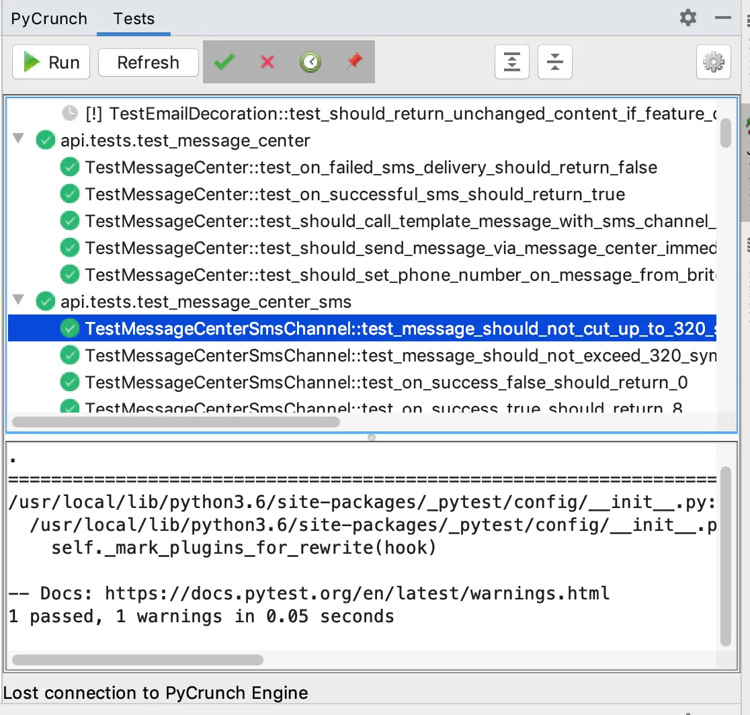Click status icon of test_on_failed_sms_delivery test
The height and width of the screenshot is (715, 750).
[70, 167]
